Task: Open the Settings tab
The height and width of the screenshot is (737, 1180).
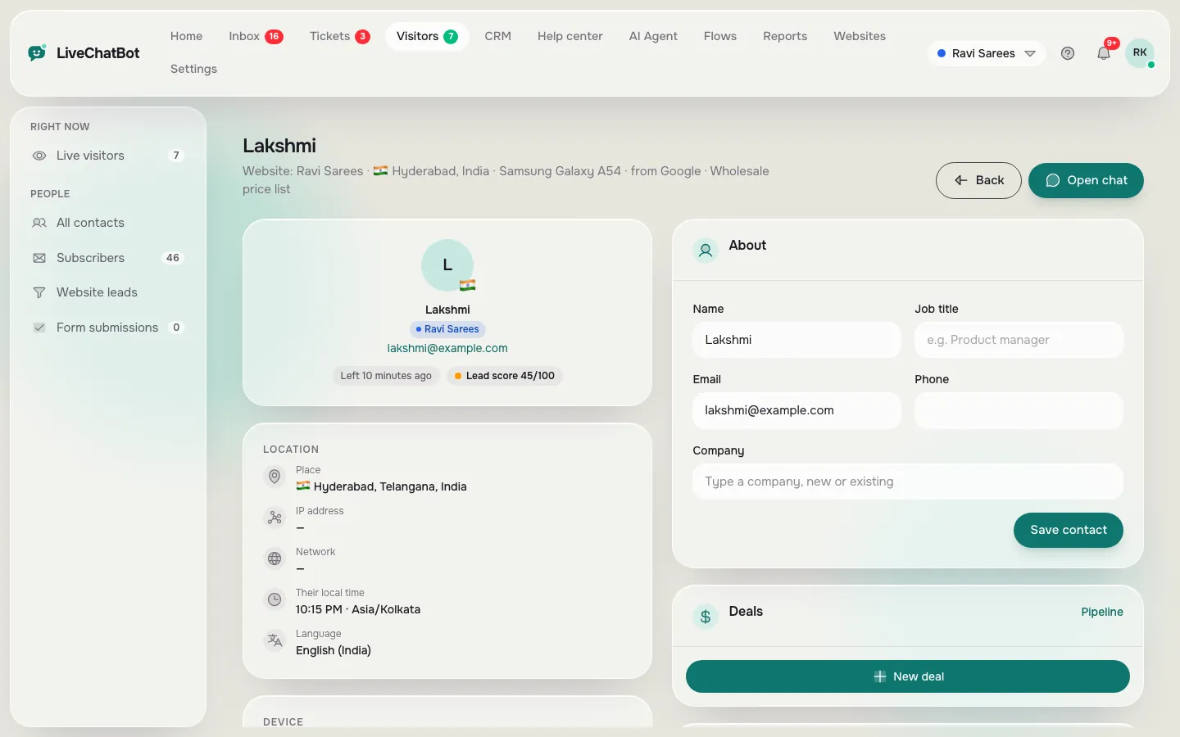Action: tap(193, 69)
